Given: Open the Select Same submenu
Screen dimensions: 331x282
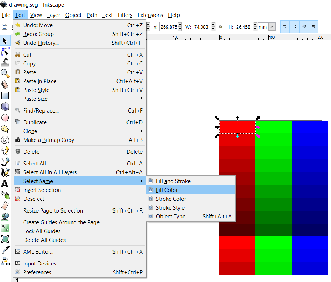Looking at the screenshot, I should [x=80, y=181].
